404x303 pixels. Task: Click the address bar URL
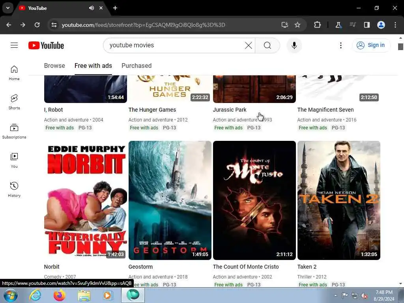tap(143, 25)
